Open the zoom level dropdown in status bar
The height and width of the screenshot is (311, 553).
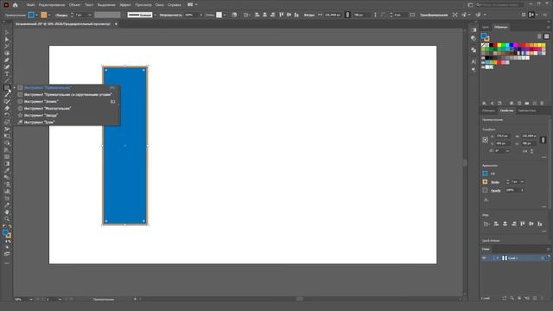click(x=31, y=299)
